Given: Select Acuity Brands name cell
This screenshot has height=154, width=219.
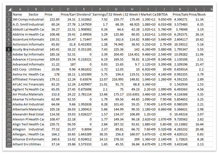Looking at the screenshot, I should (20, 49).
